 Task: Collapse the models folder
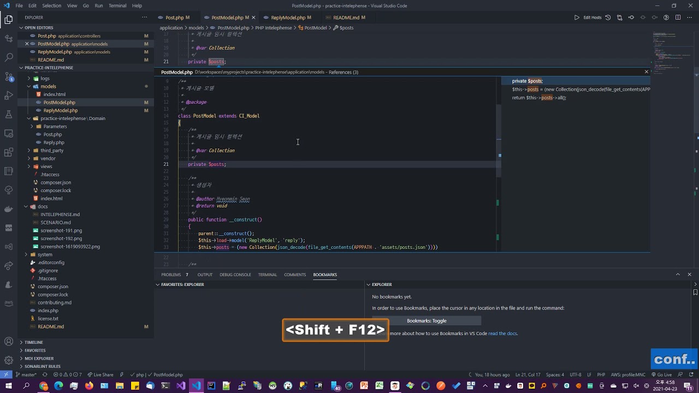coord(48,86)
